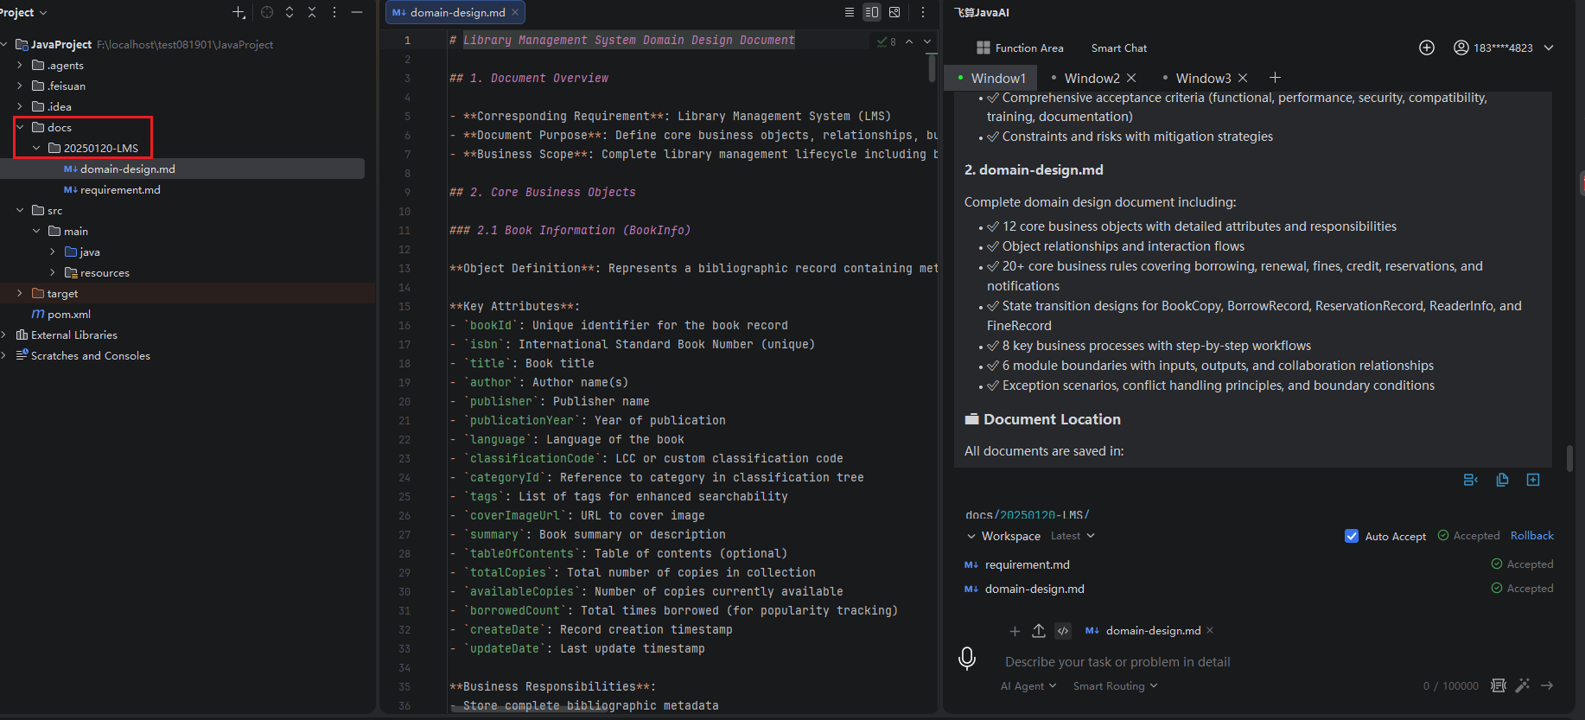Switch to editor and preview split view
The height and width of the screenshot is (720, 1585).
(872, 12)
